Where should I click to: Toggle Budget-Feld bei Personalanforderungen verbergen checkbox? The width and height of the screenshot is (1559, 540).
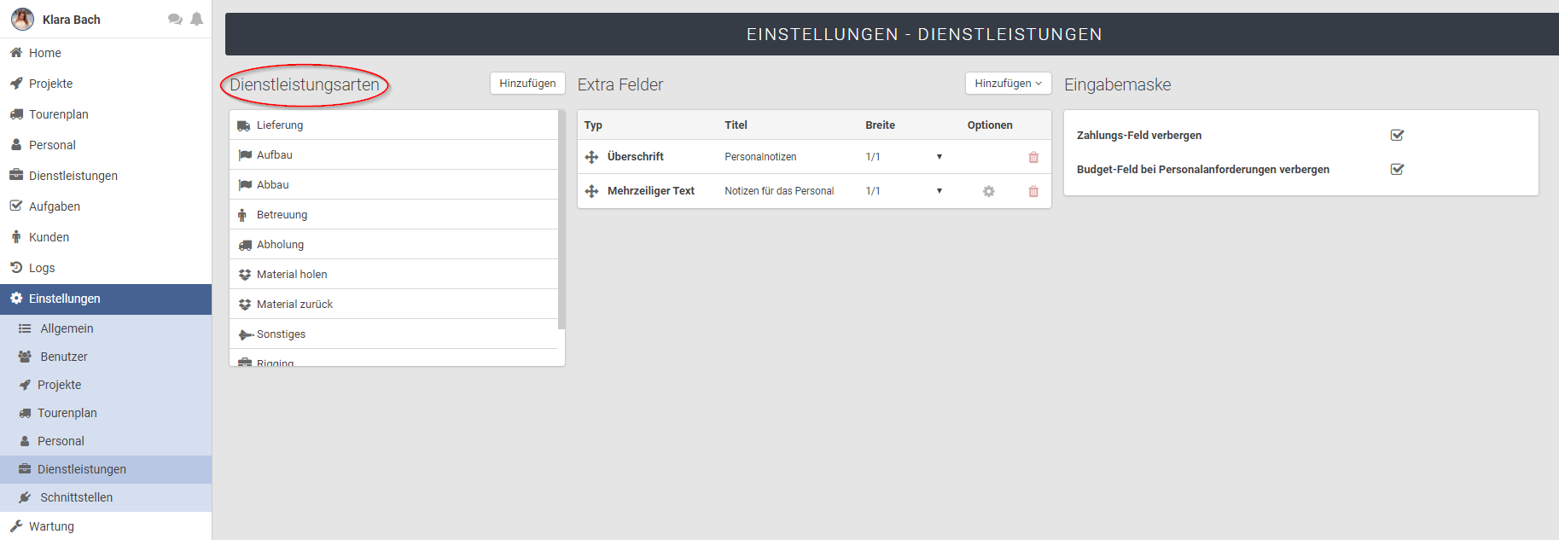[x=1397, y=169]
